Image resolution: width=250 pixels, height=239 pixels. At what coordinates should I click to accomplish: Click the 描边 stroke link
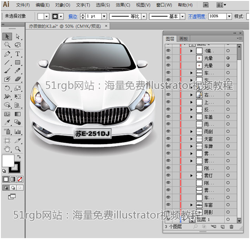point(73,16)
